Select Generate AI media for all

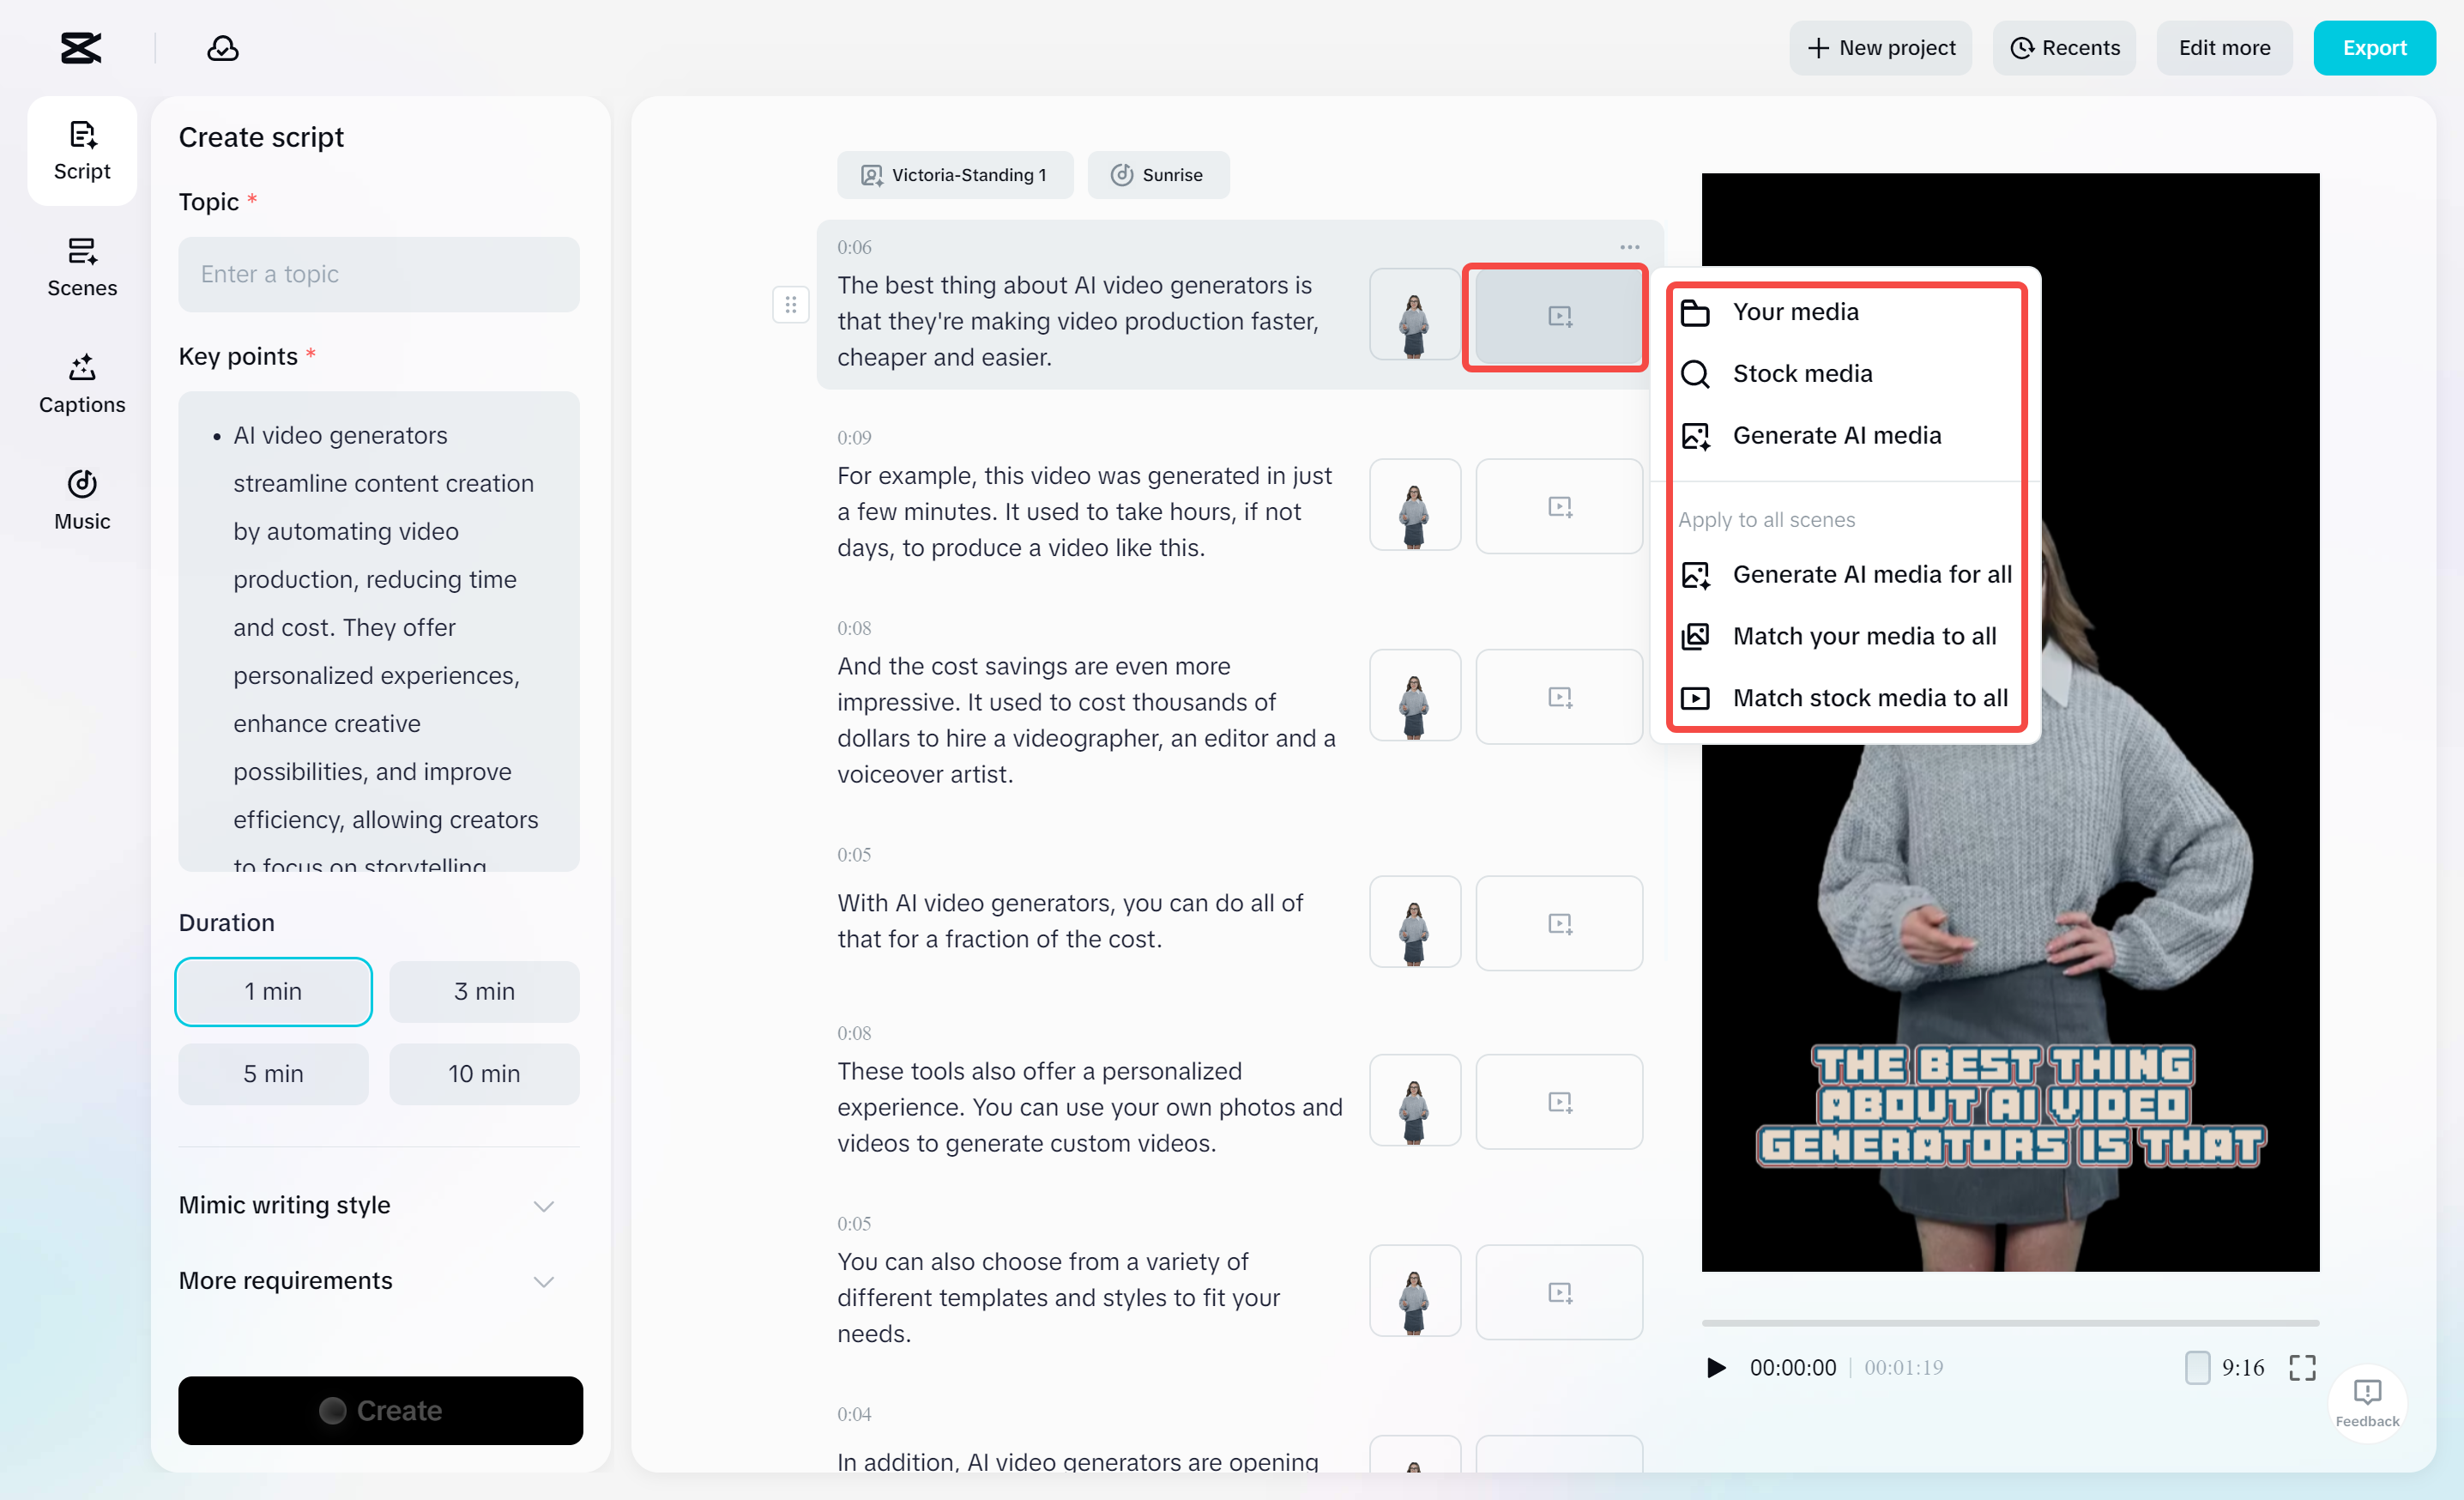(1871, 575)
